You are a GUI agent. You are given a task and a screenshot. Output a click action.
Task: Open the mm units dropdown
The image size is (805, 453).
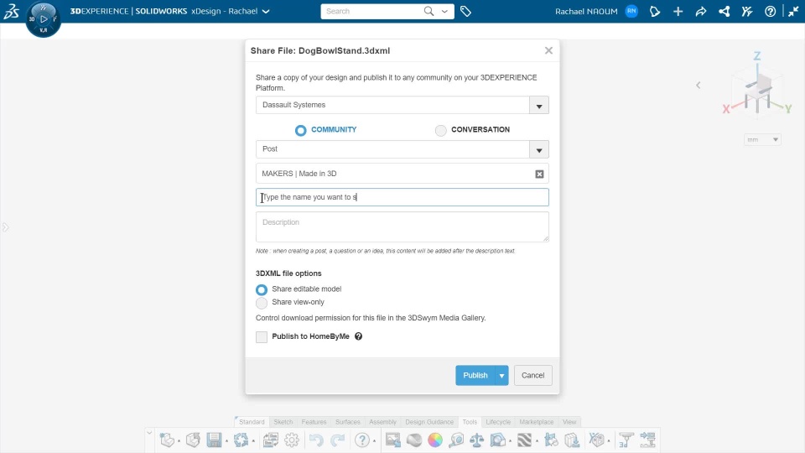pos(762,140)
